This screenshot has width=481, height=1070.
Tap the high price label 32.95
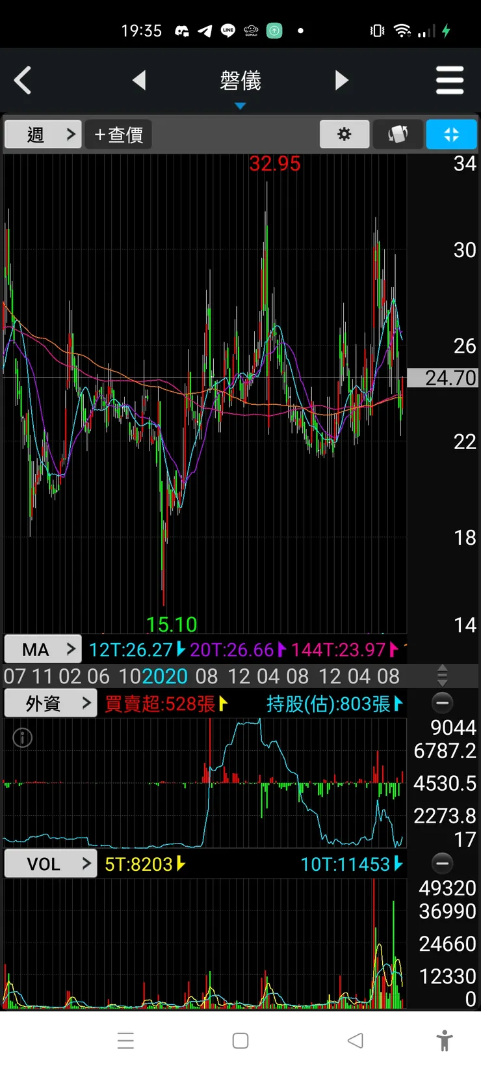pyautogui.click(x=275, y=164)
